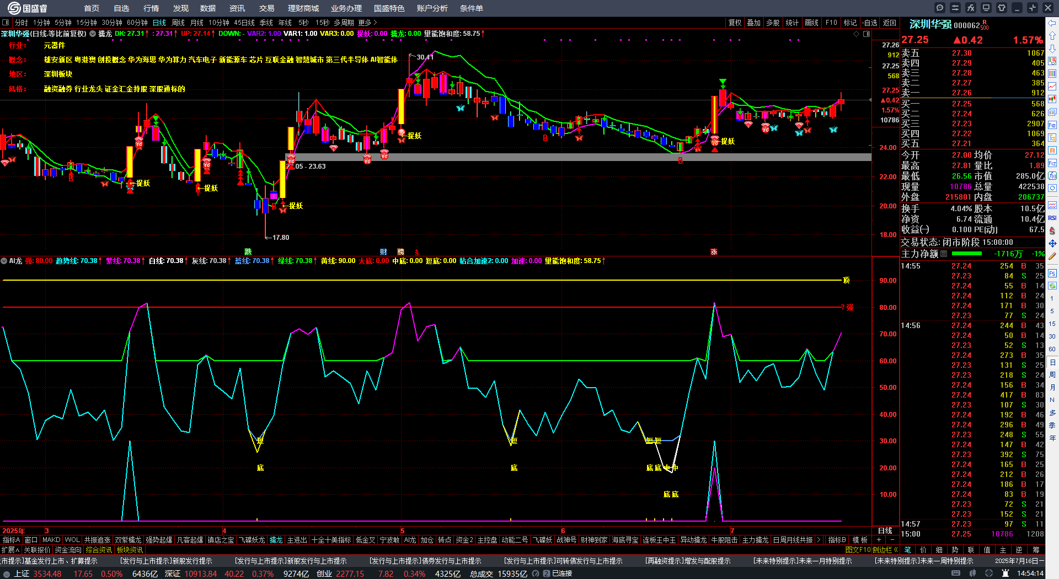
Task: Open the 指标B indicator group
Action: tap(837, 540)
